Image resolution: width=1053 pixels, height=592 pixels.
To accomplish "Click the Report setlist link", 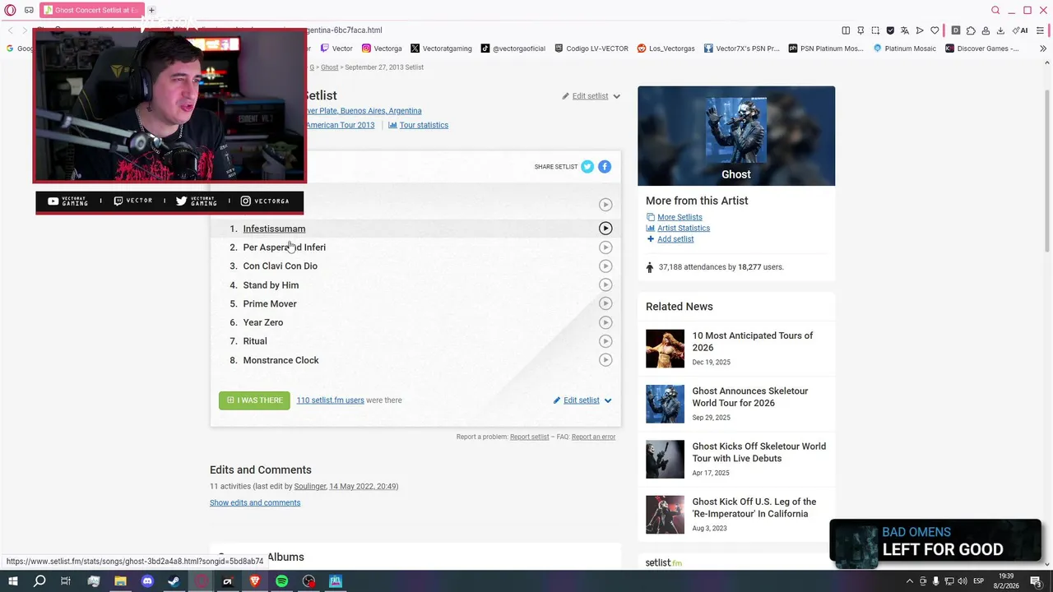I will click(529, 437).
